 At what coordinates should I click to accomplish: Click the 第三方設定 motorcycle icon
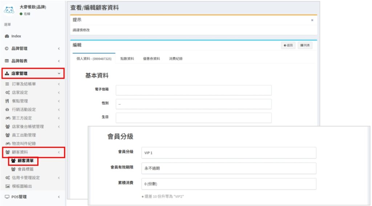7,118
